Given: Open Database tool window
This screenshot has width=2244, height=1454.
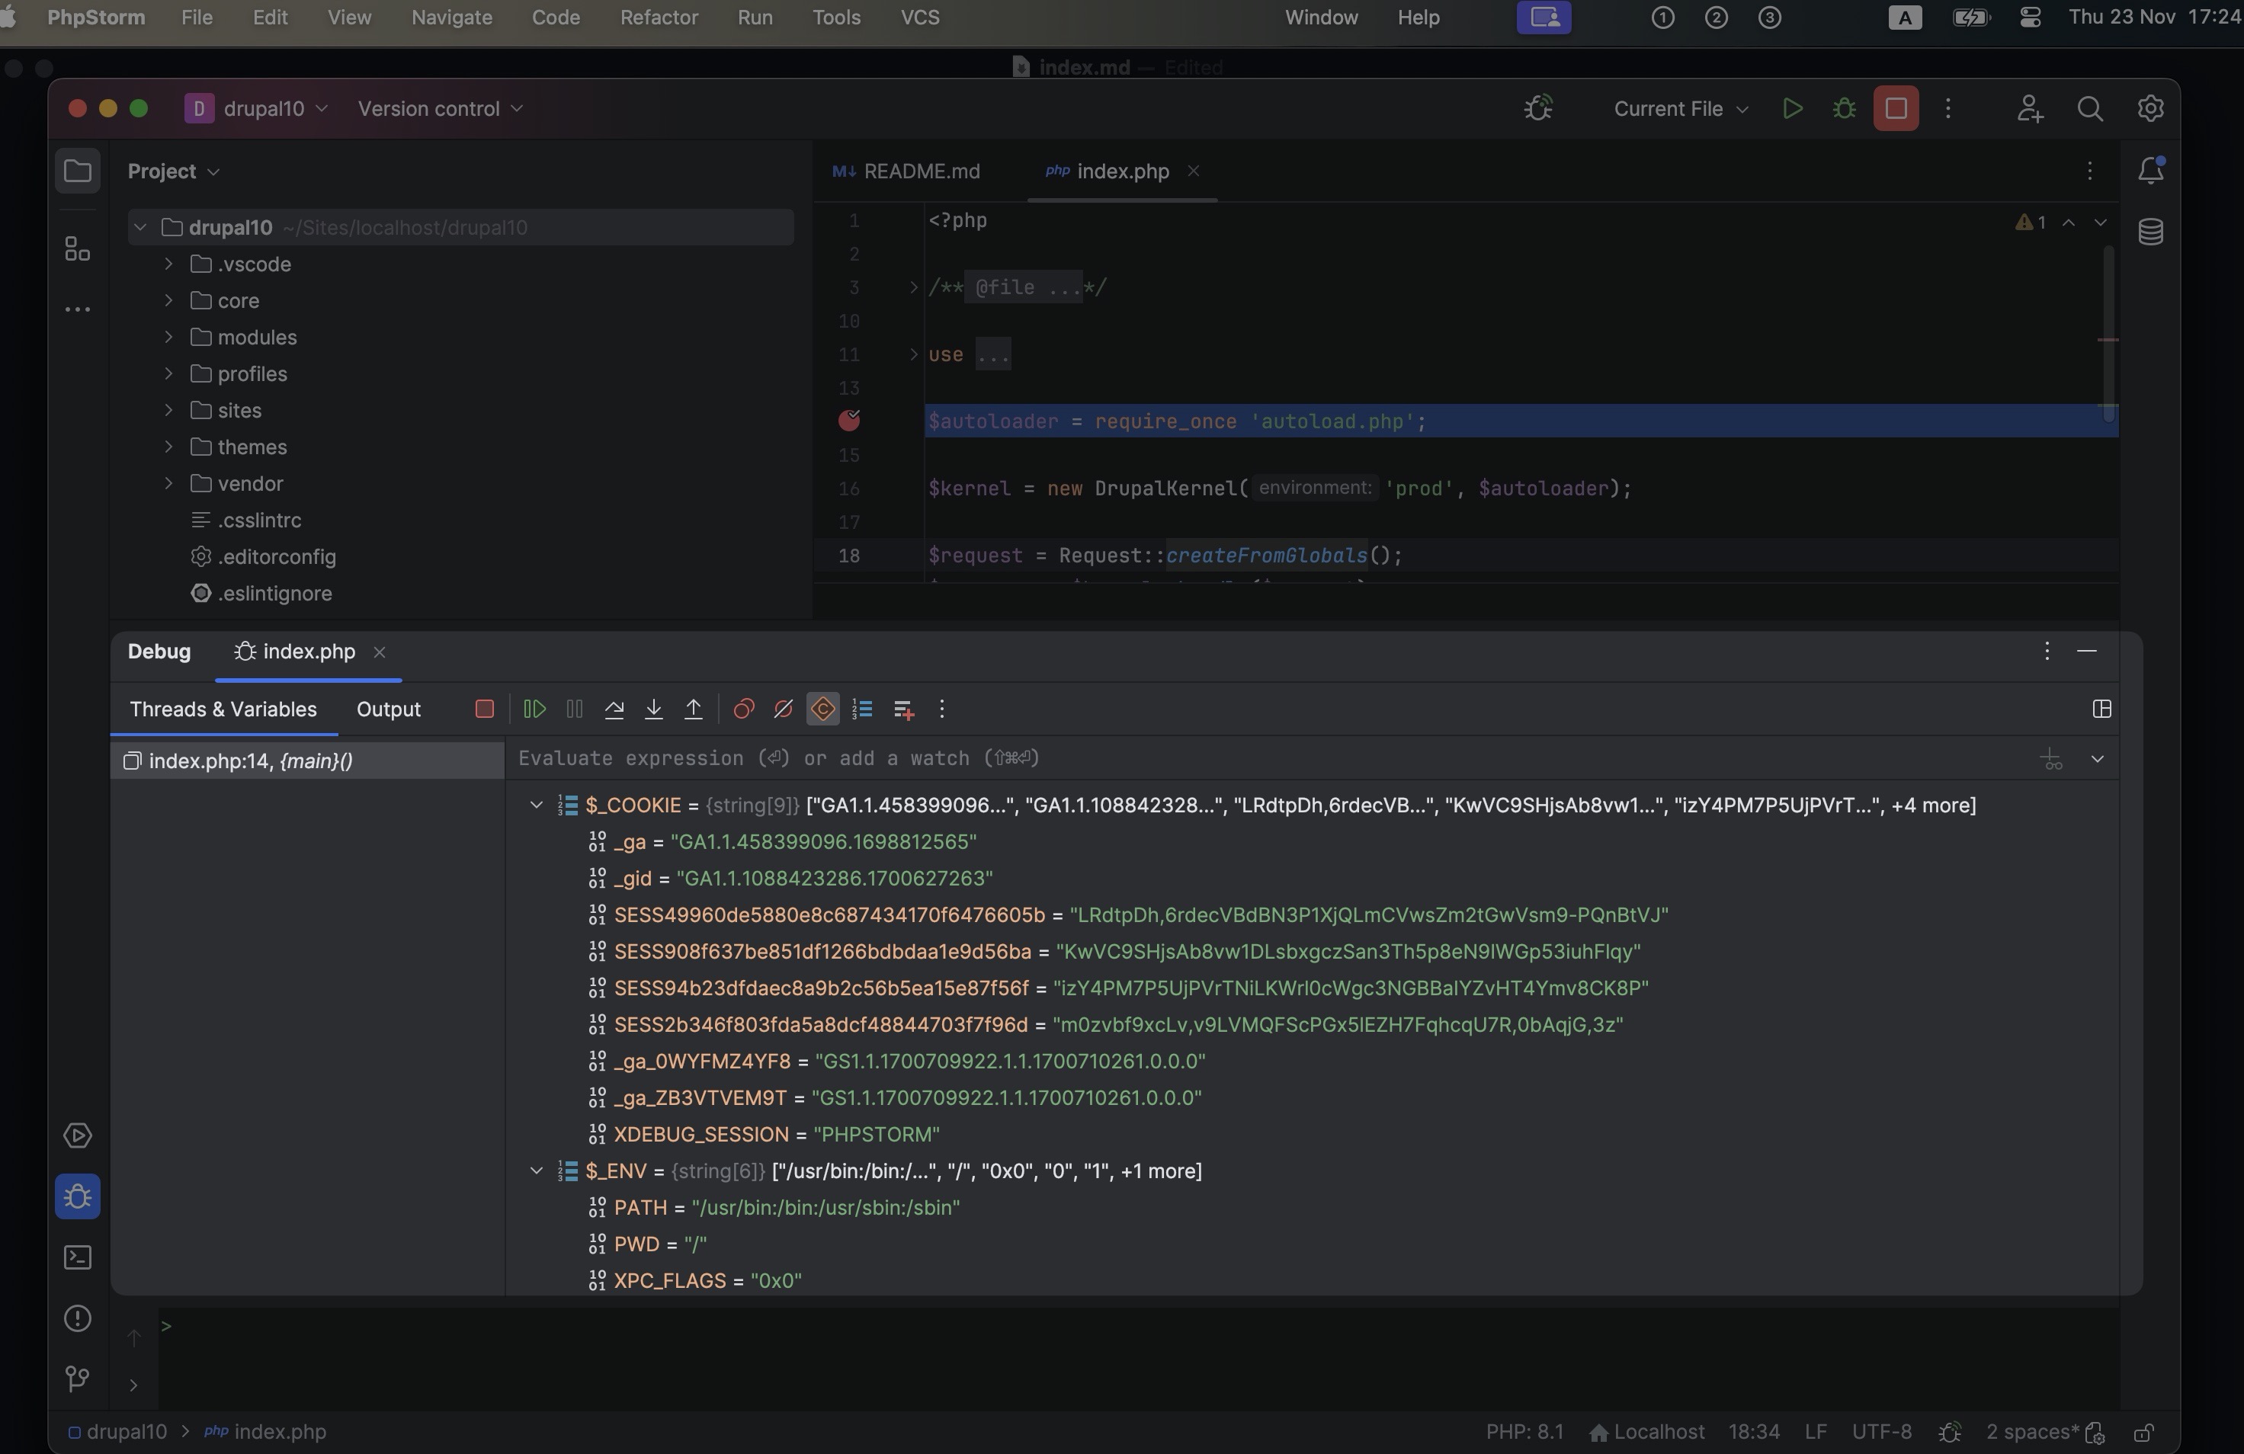Looking at the screenshot, I should tap(2151, 232).
